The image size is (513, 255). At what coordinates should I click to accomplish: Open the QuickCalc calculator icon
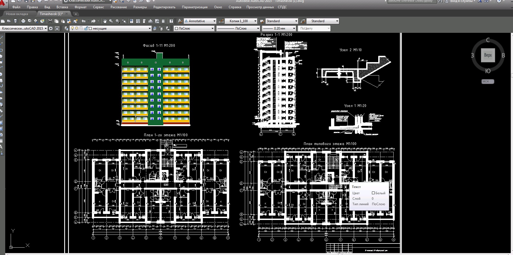(x=163, y=21)
